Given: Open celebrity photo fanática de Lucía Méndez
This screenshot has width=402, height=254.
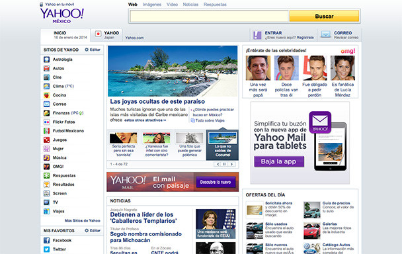Looking at the screenshot, I should (342, 68).
